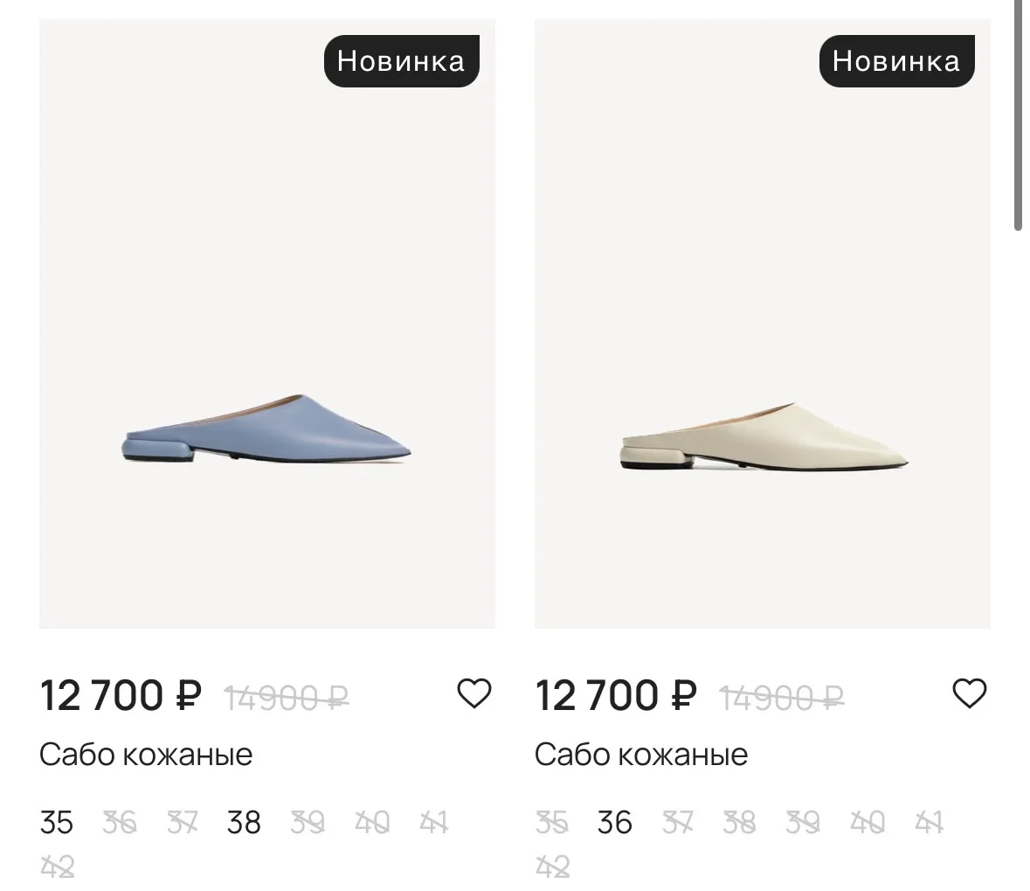The height and width of the screenshot is (891, 1030).
Task: Click 'Новинка' badge on beige mules
Action: coord(896,61)
